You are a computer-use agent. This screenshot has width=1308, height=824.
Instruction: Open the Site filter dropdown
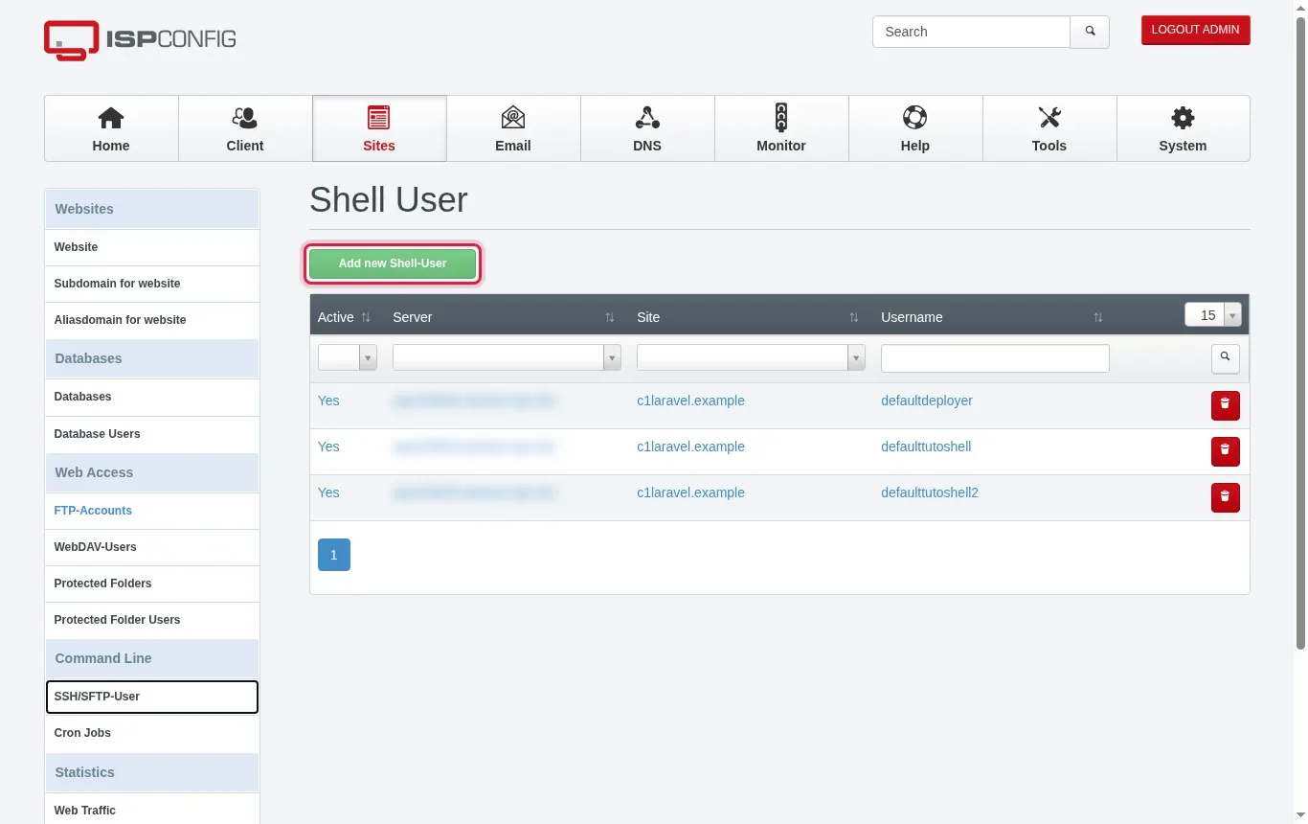click(751, 357)
